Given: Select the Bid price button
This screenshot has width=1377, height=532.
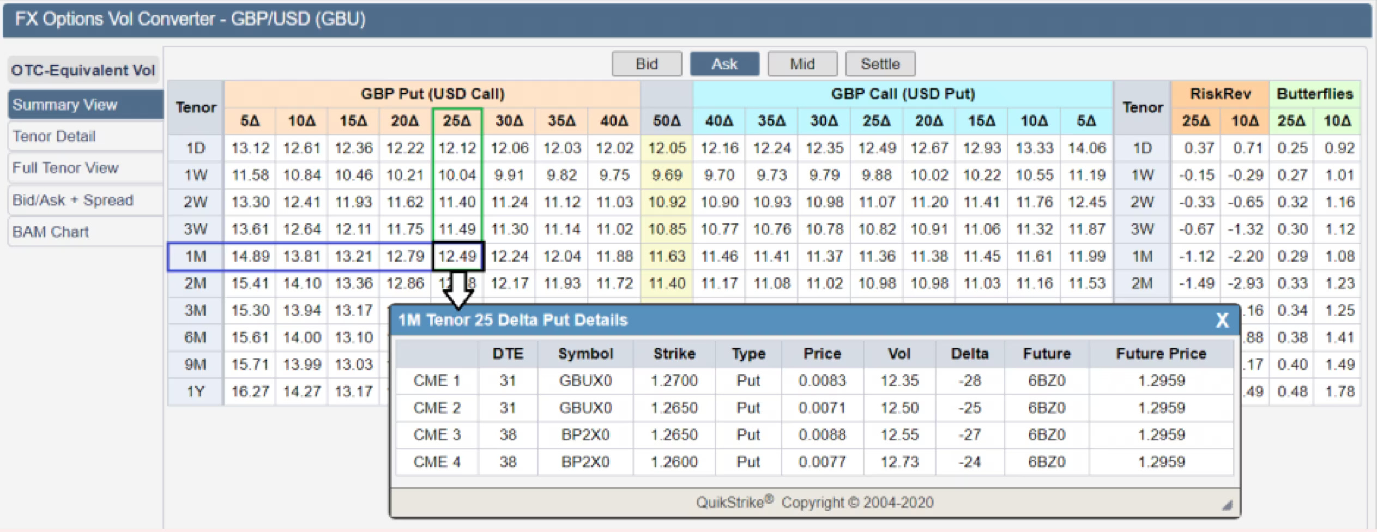Looking at the screenshot, I should click(x=647, y=64).
